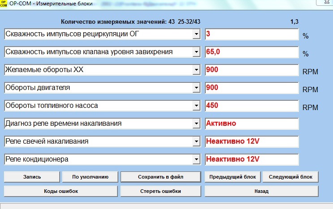This screenshot has height=209, width=333.
Task: Click Сохранить в файл button
Action: [x=161, y=177]
